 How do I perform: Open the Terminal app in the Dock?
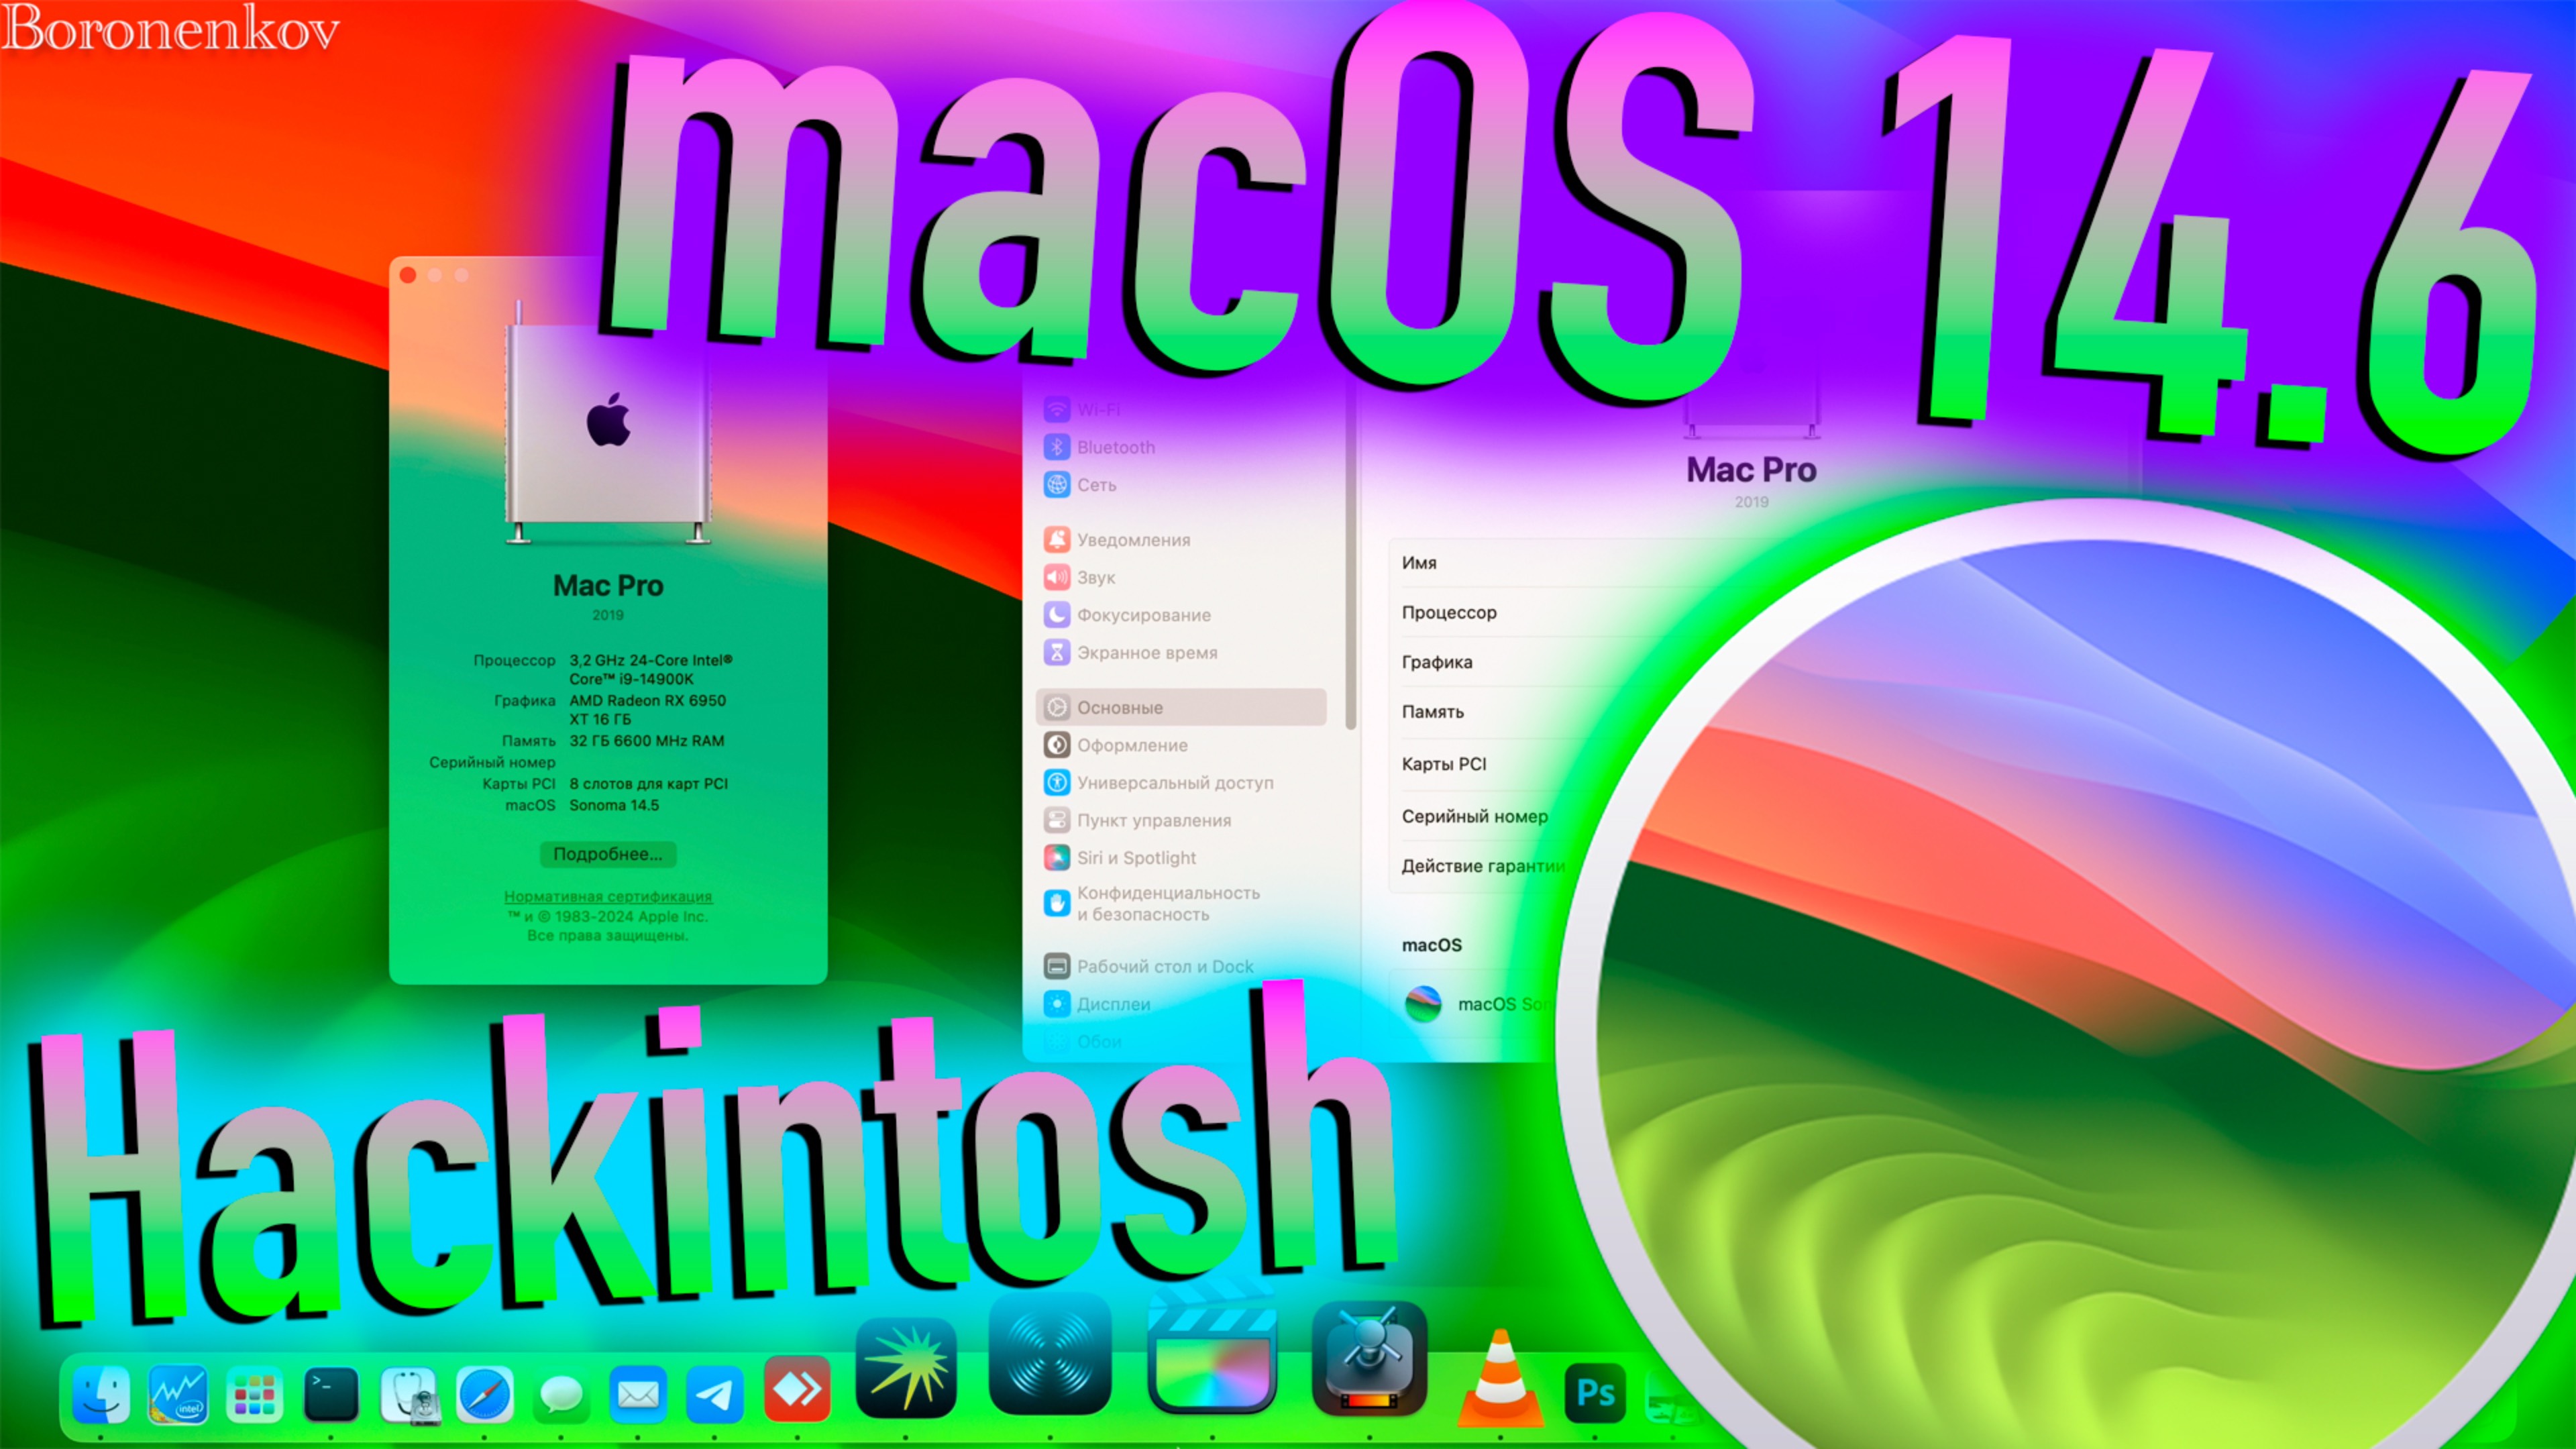tap(331, 1394)
